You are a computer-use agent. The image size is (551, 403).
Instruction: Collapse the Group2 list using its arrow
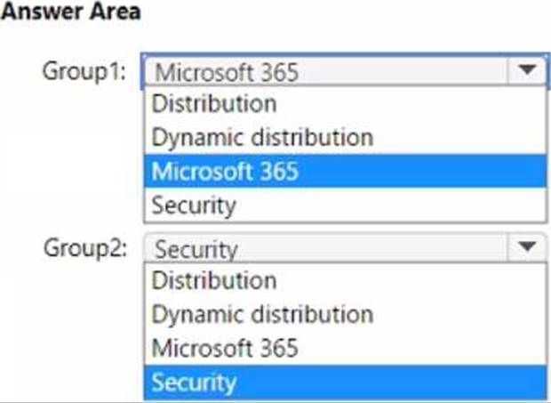click(x=526, y=246)
